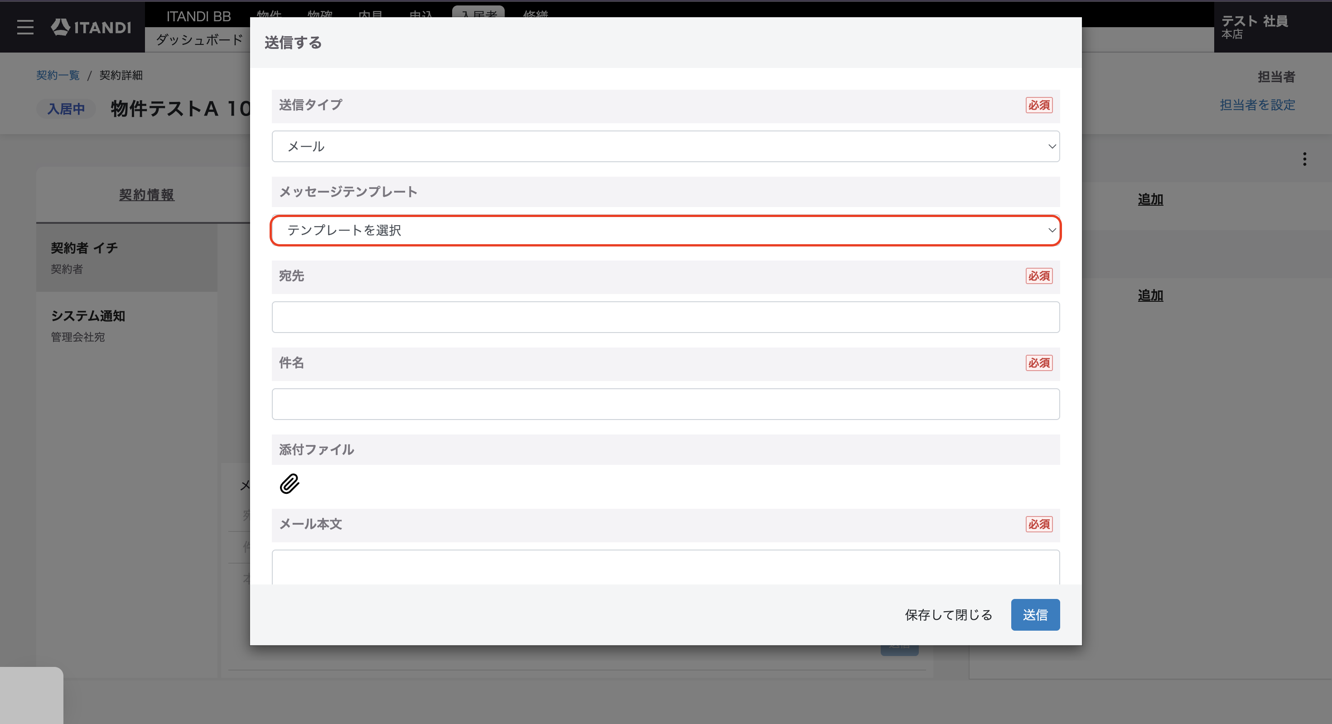Click the メール本文 text area

coord(666,567)
